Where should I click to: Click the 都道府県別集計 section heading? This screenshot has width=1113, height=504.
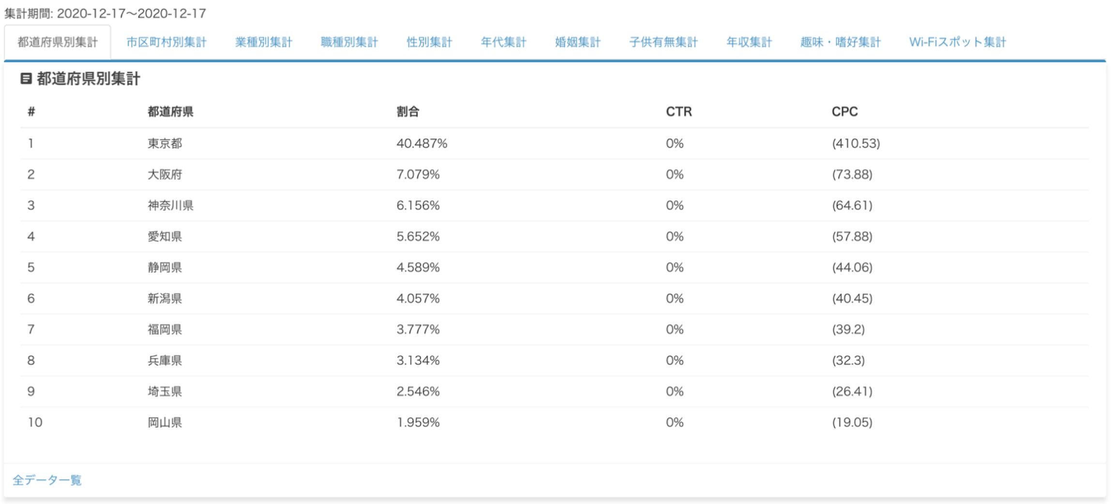pyautogui.click(x=88, y=78)
